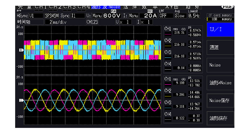Select the 3P3W3M wiring mode field
246x134 pixels.
[x=52, y=16]
